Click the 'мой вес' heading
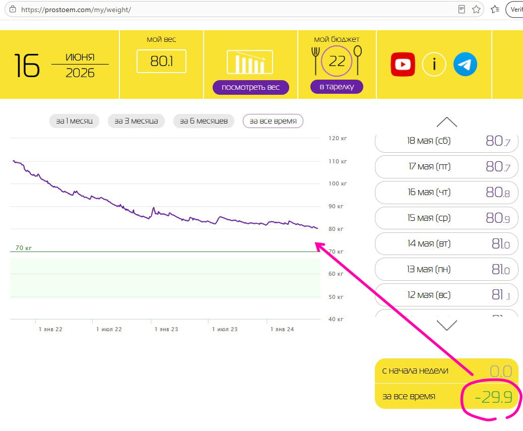 161,39
